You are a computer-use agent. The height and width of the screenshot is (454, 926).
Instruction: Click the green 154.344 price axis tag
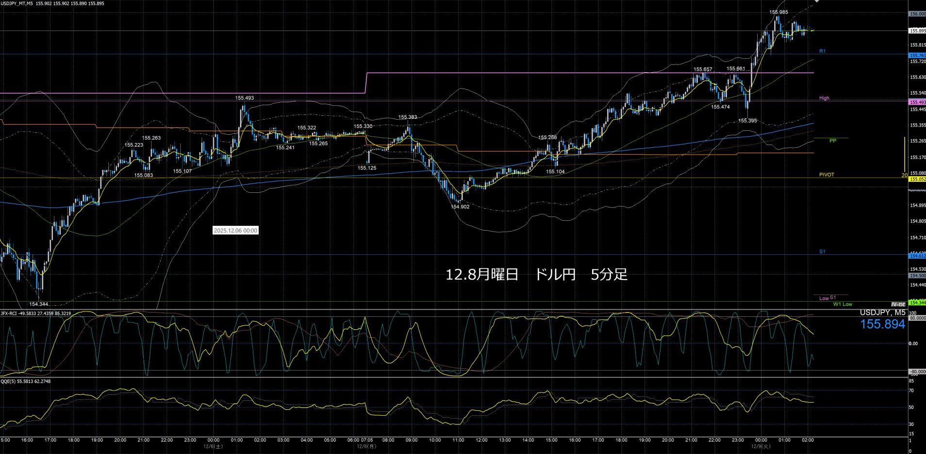pos(917,303)
